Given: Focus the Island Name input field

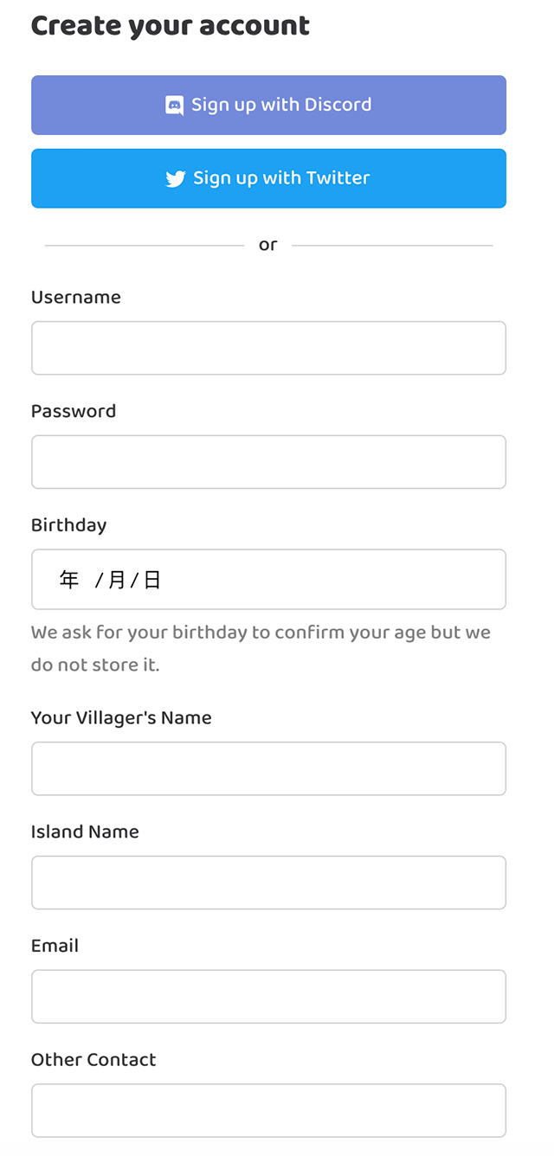Looking at the screenshot, I should coord(268,883).
